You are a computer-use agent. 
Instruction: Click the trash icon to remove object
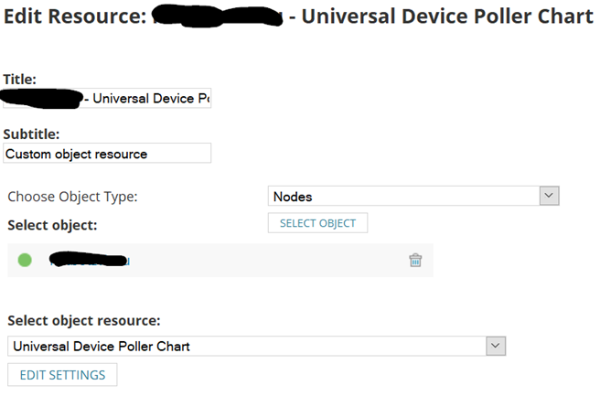(415, 261)
